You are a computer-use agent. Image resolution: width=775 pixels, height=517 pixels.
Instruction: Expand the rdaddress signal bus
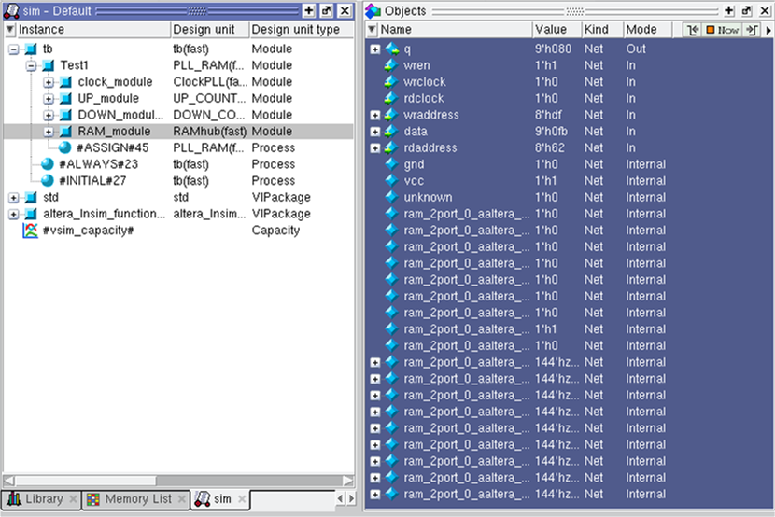[375, 148]
